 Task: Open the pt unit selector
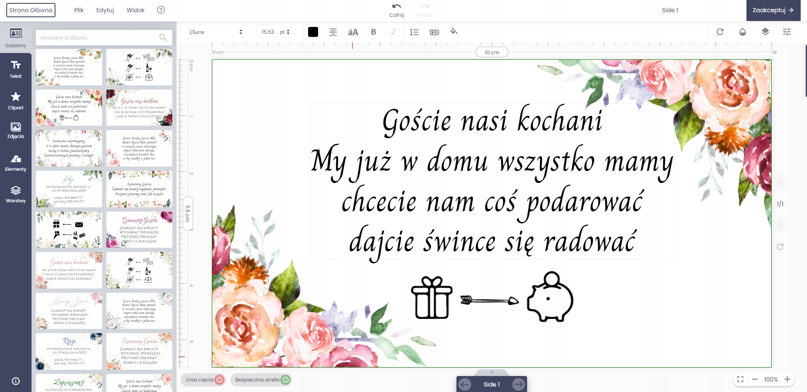pyautogui.click(x=285, y=32)
